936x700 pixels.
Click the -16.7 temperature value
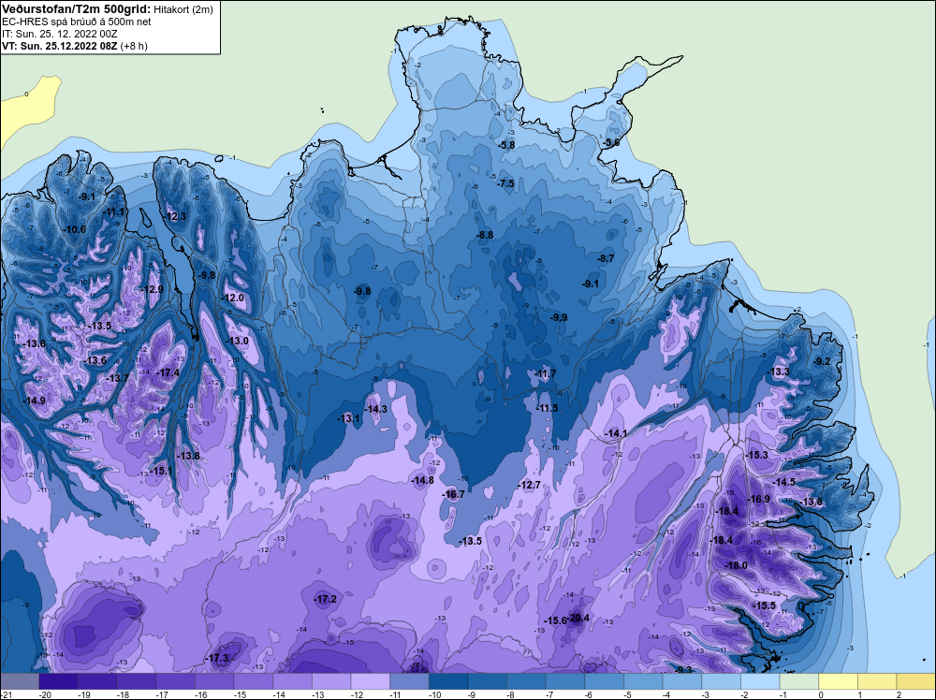click(x=453, y=493)
